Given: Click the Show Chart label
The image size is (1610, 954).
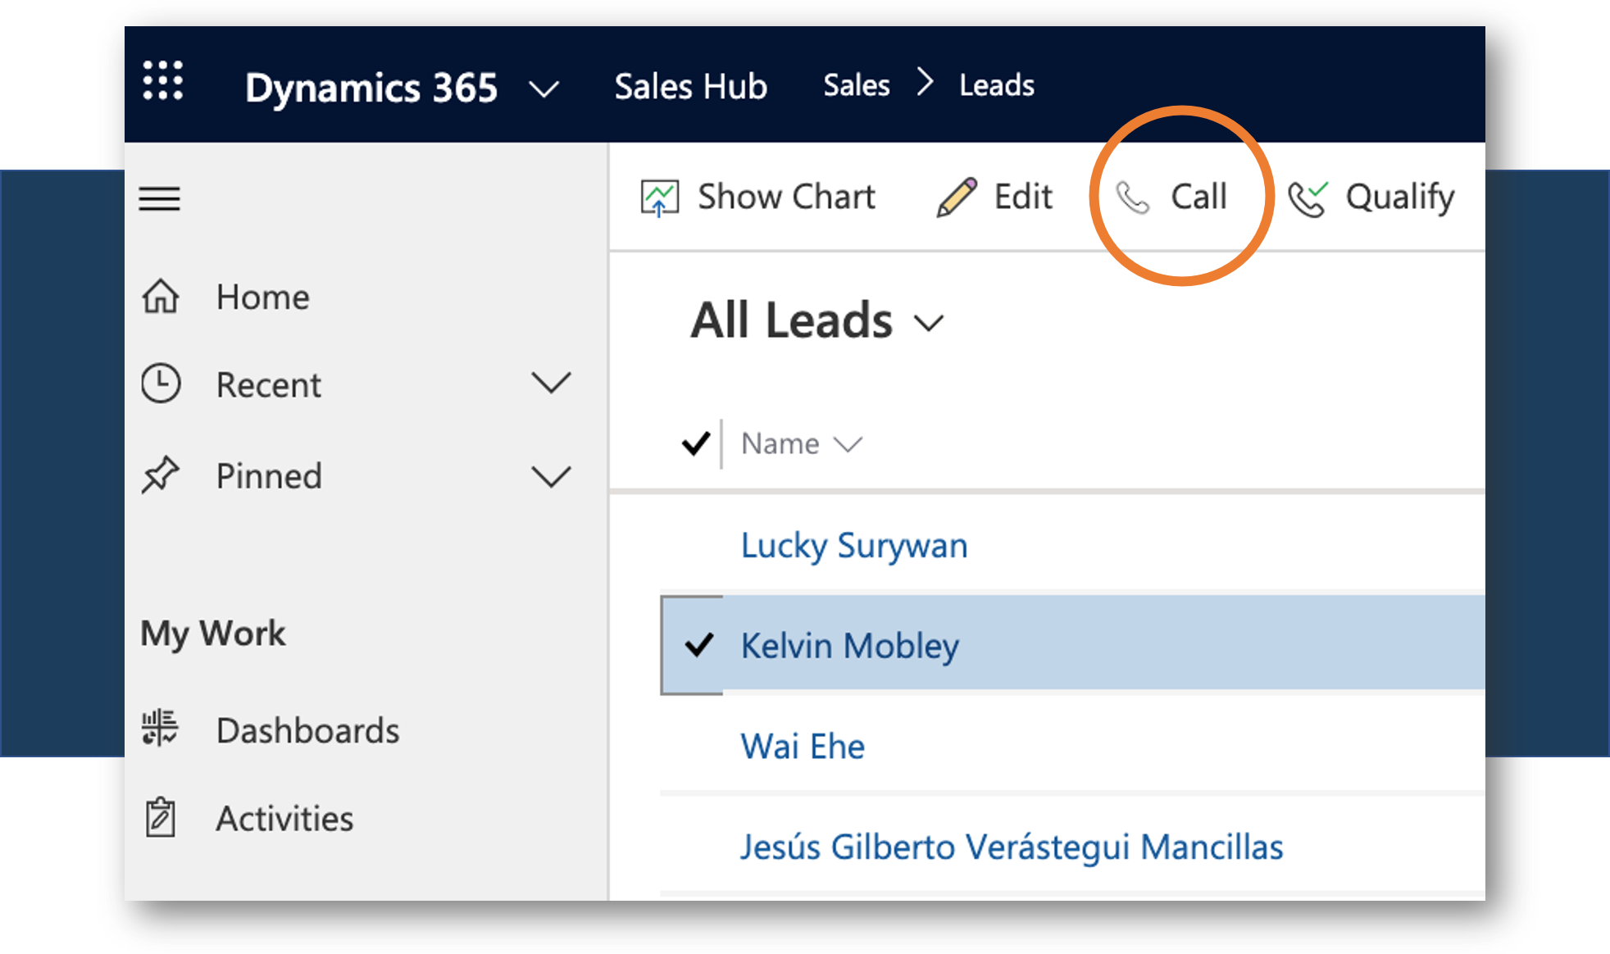Looking at the screenshot, I should 786,197.
